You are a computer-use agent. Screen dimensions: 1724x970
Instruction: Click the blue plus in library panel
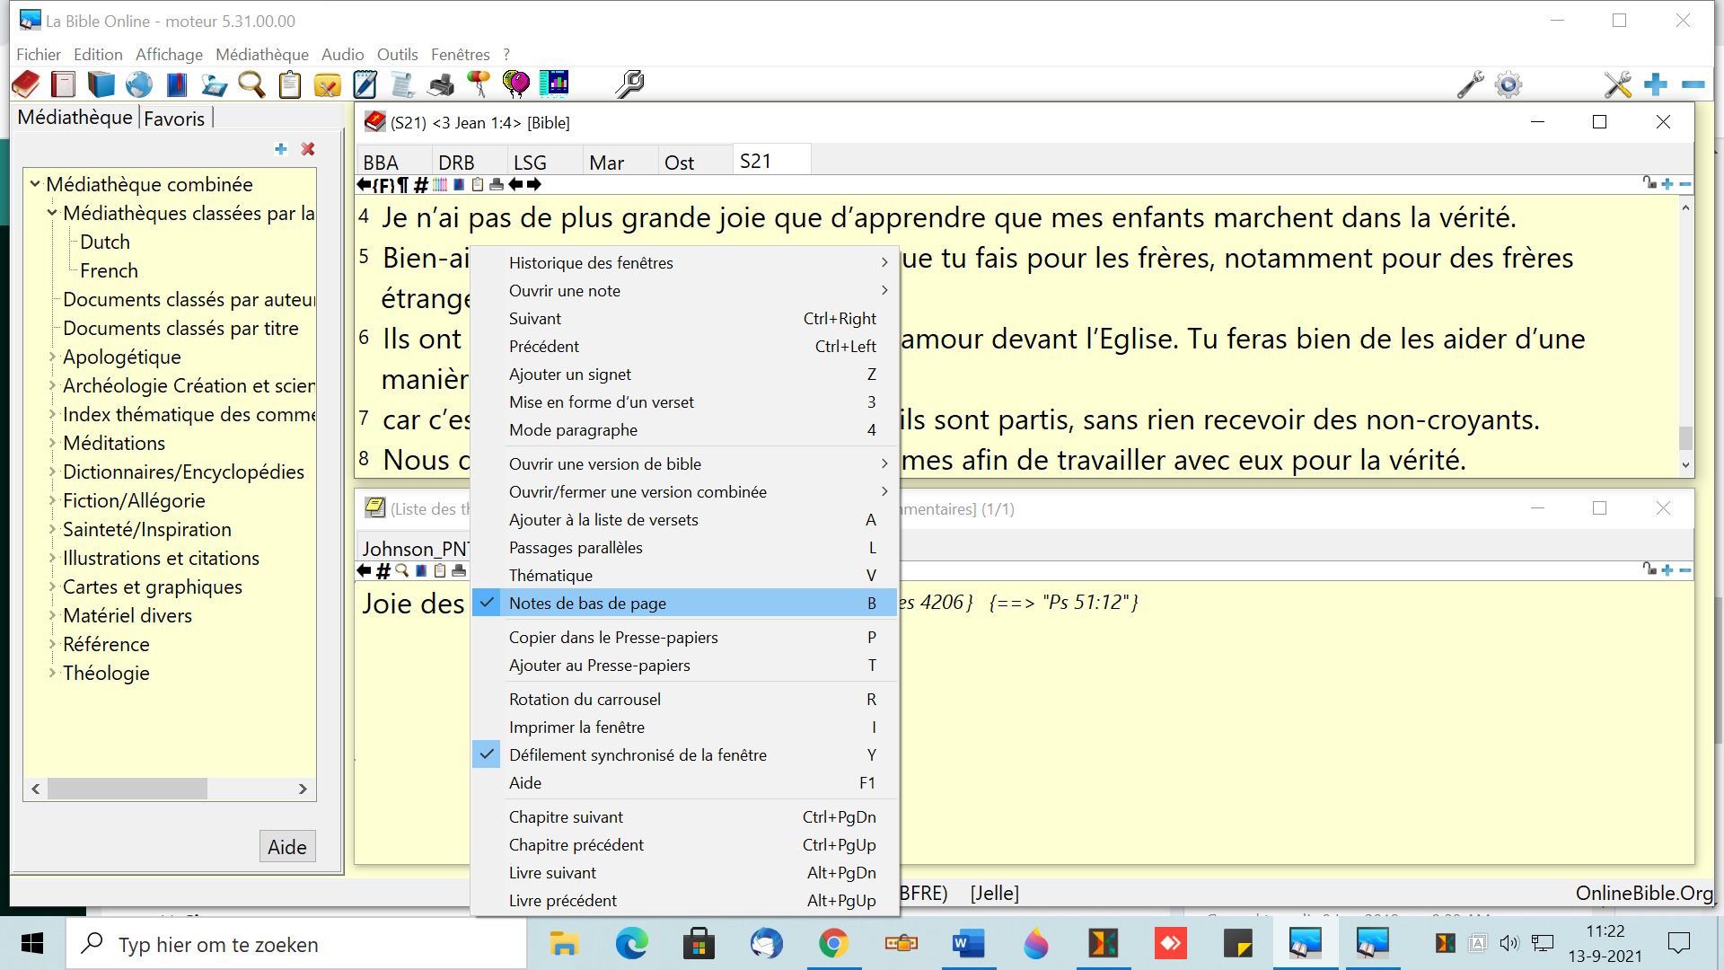[281, 149]
